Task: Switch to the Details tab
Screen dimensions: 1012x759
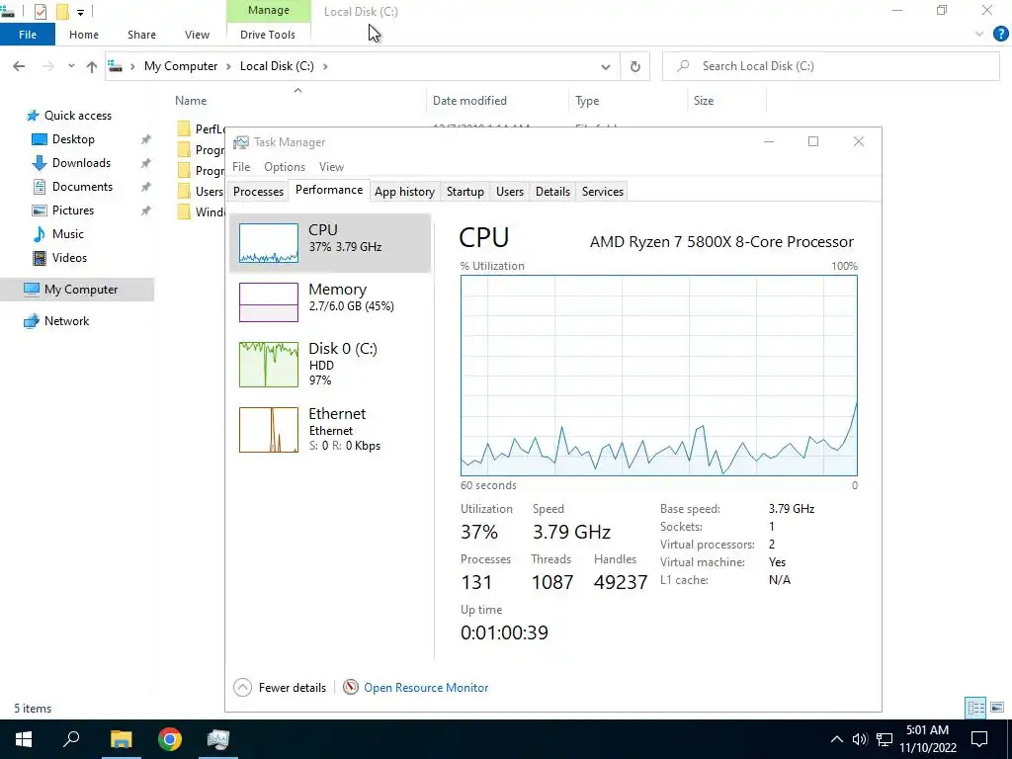Action: [552, 192]
